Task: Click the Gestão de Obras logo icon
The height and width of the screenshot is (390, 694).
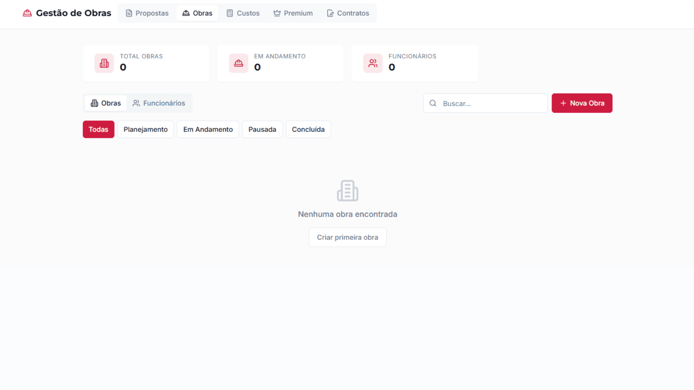Action: [27, 13]
